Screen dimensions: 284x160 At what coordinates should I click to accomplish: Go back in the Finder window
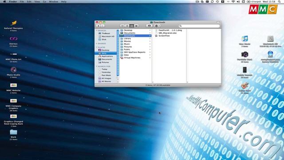[98, 26]
